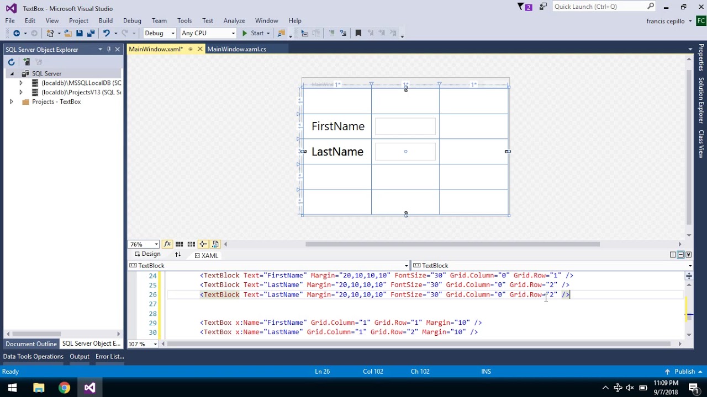Pin the MainWindow.xaml tab
Screen dimensions: 707x397
(x=191, y=49)
